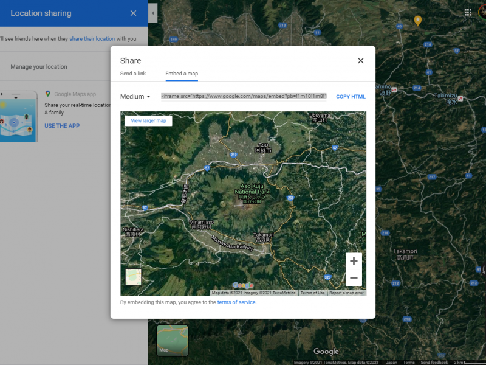Image resolution: width=486 pixels, height=365 pixels.
Task: Open the terms of service link
Action: pyautogui.click(x=236, y=302)
